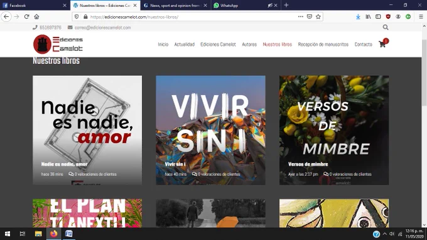This screenshot has width=427, height=240.
Task: Open the Actualidad menu item
Action: point(185,45)
